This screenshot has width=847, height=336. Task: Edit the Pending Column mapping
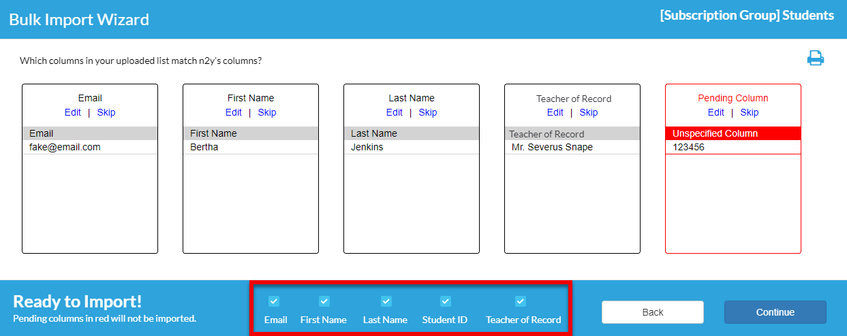(715, 112)
